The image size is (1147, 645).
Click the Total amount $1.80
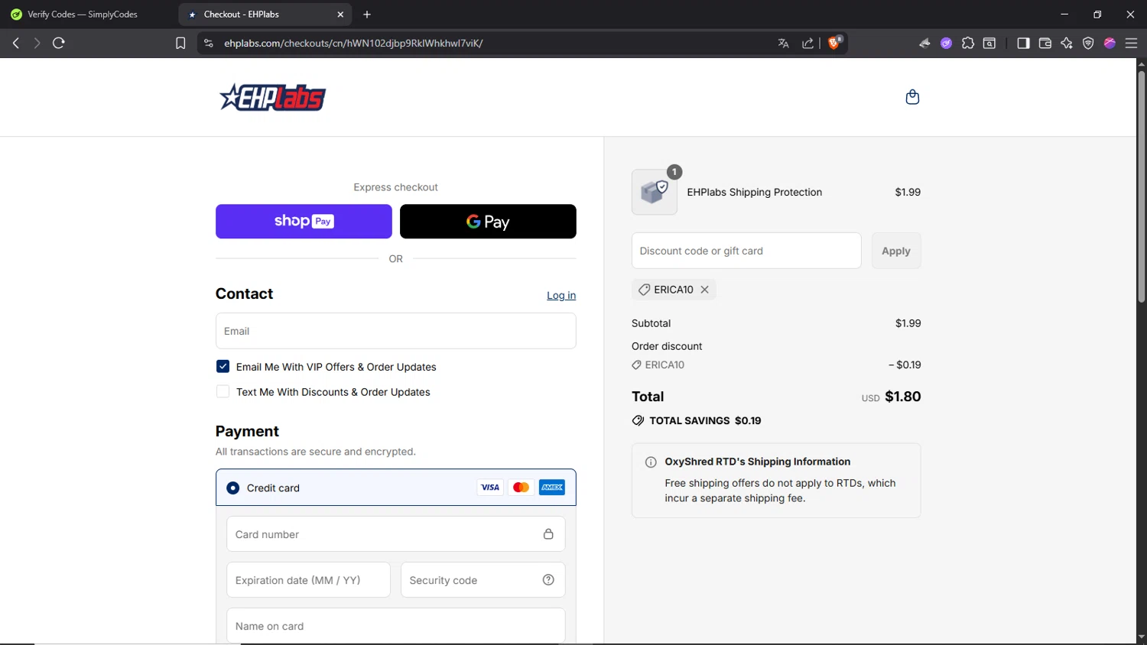pos(902,397)
